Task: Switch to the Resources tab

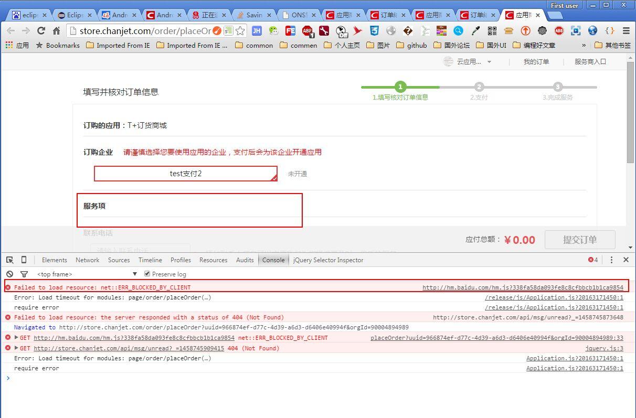Action: 213,260
